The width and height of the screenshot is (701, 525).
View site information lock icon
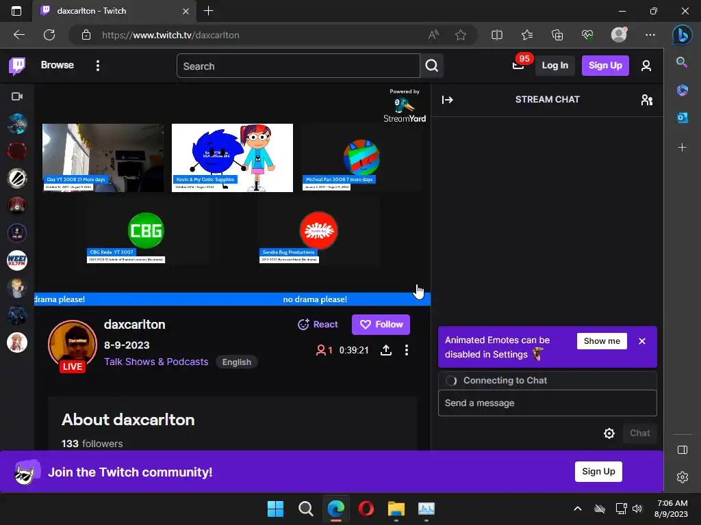point(86,35)
